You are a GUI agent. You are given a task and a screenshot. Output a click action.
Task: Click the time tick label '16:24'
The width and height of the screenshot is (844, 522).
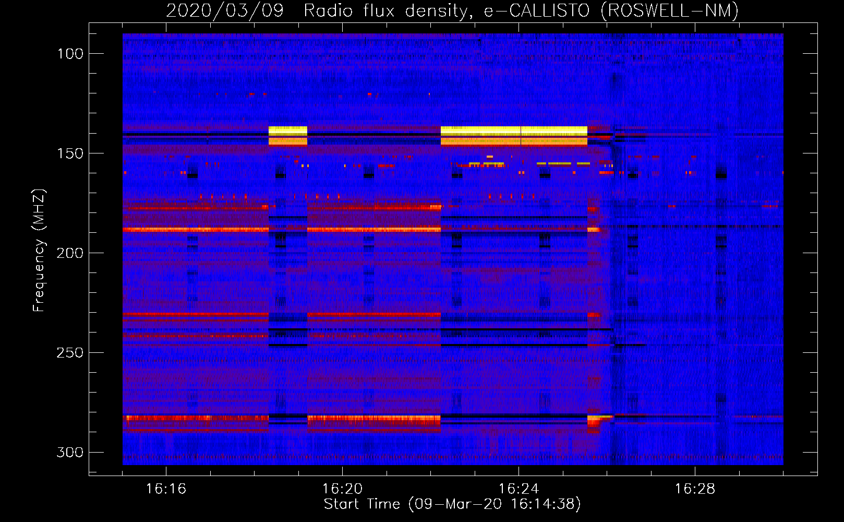tap(519, 489)
